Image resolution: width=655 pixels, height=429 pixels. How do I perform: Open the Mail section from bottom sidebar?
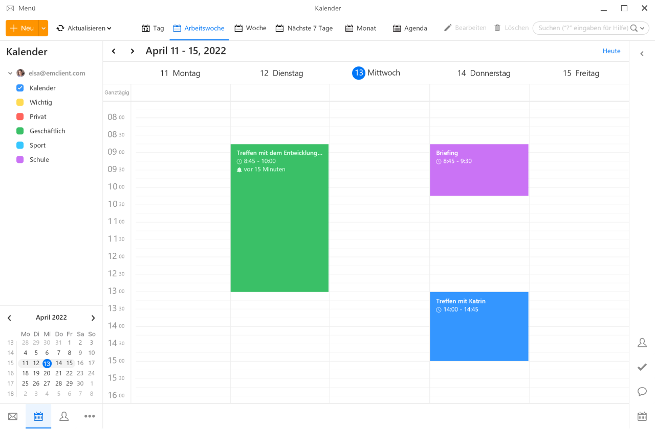point(12,416)
